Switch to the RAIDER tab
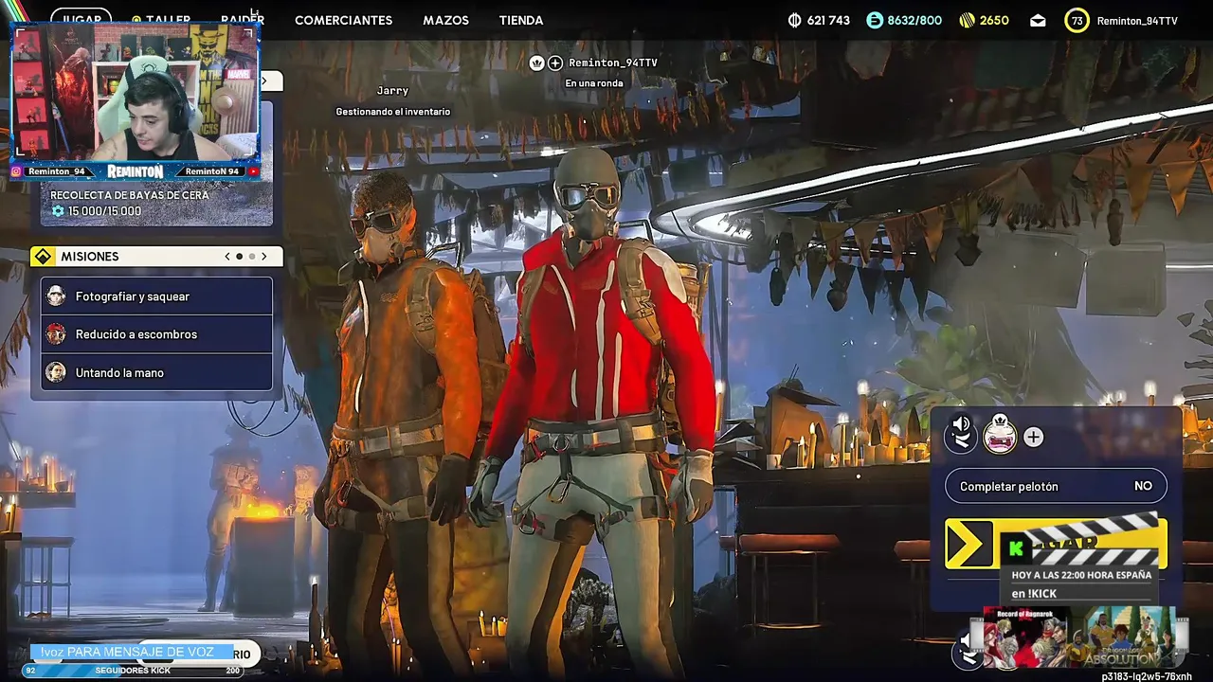The image size is (1213, 682). point(243,20)
